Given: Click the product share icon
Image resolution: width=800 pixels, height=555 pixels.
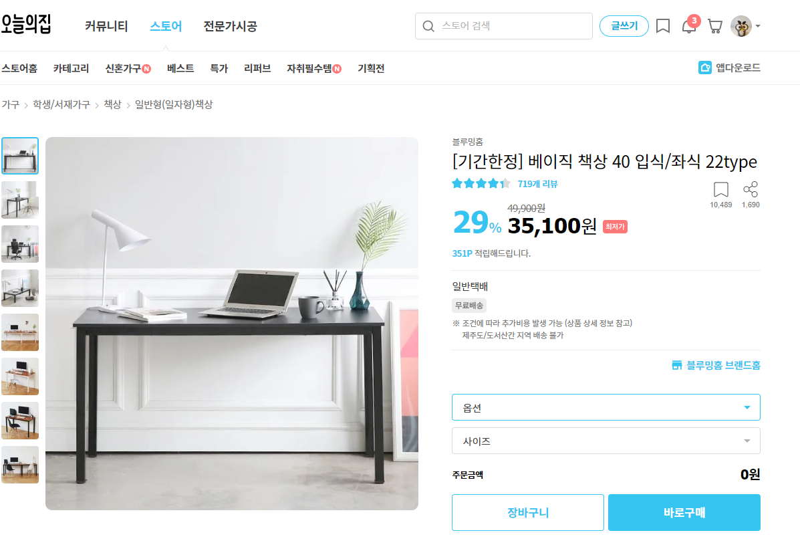Looking at the screenshot, I should pyautogui.click(x=751, y=189).
